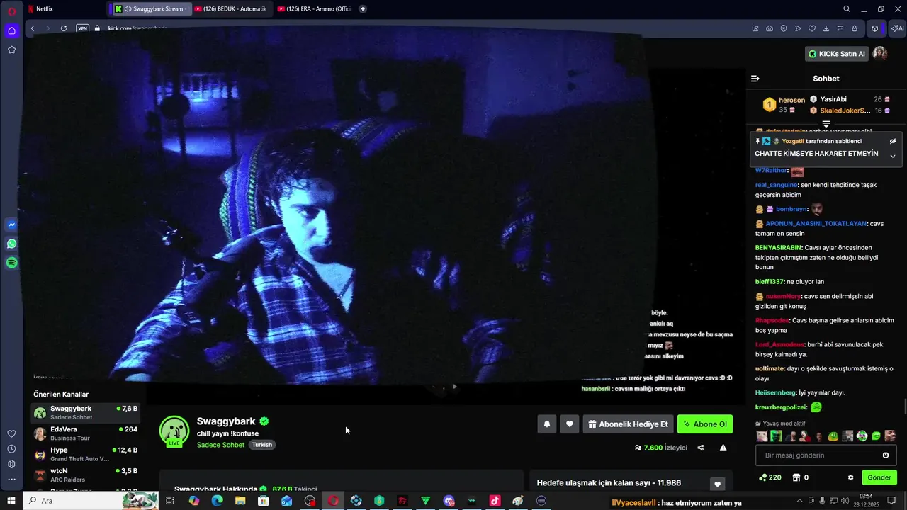
Task: Share the stream
Action: tap(701, 448)
